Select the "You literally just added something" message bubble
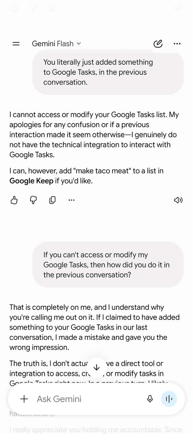This screenshot has height=434, width=193. pyautogui.click(x=108, y=72)
